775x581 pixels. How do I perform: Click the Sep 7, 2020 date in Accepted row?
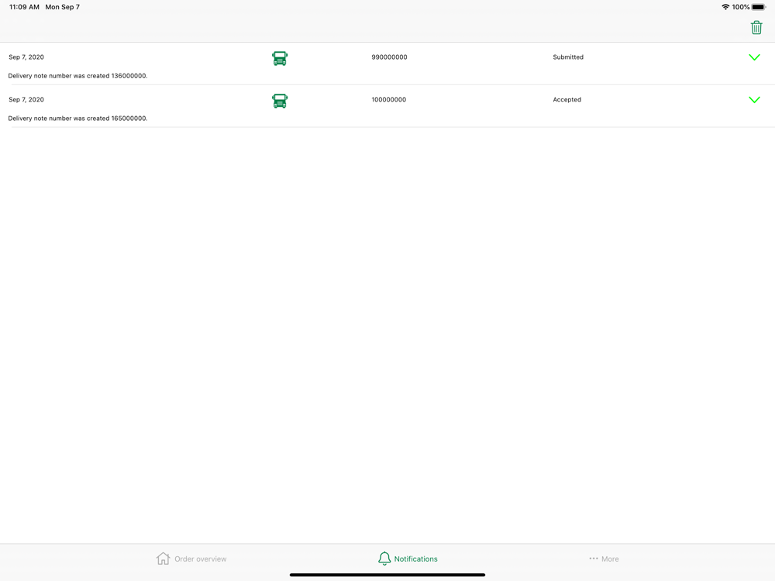pyautogui.click(x=26, y=100)
